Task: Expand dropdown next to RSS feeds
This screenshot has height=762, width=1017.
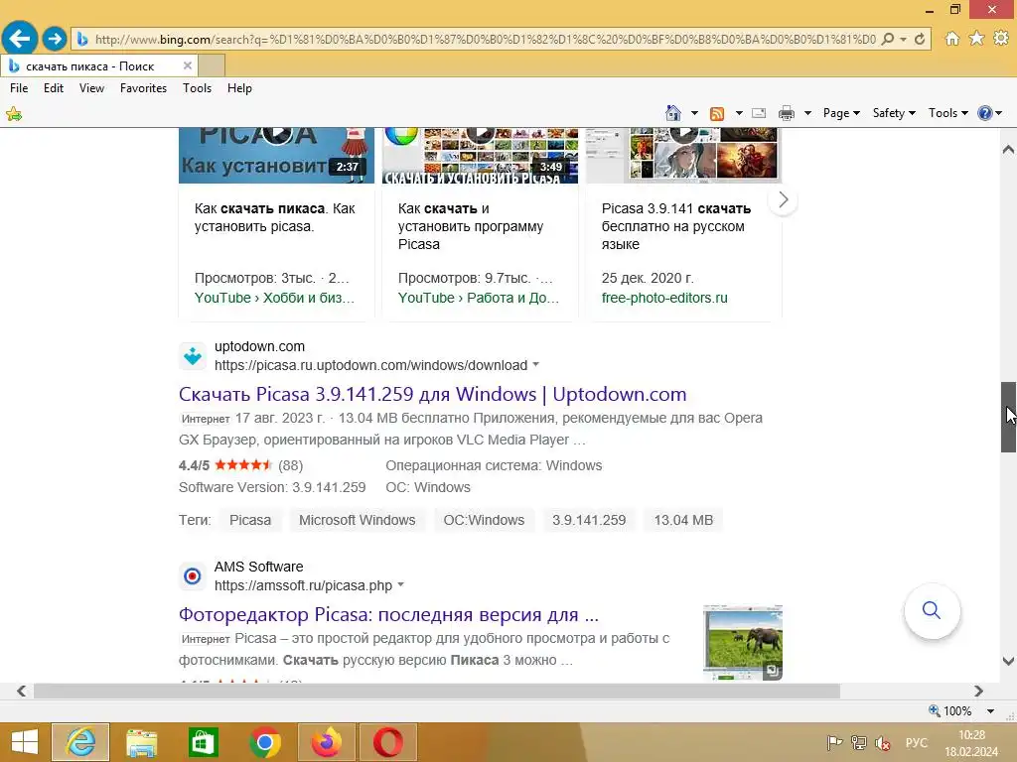Action: [739, 113]
